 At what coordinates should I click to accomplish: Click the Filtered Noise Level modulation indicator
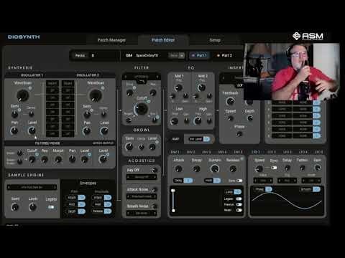[89, 155]
